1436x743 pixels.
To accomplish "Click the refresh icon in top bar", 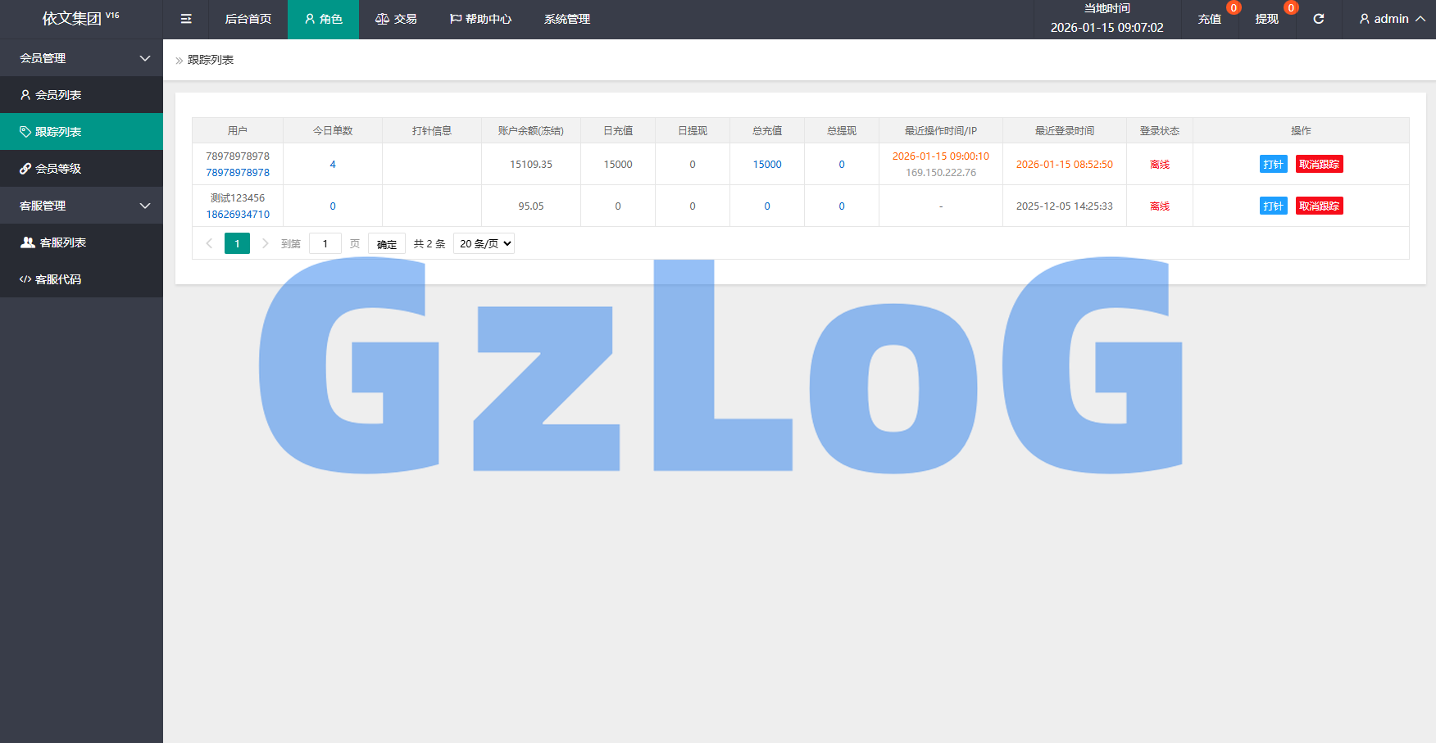I will (1319, 19).
